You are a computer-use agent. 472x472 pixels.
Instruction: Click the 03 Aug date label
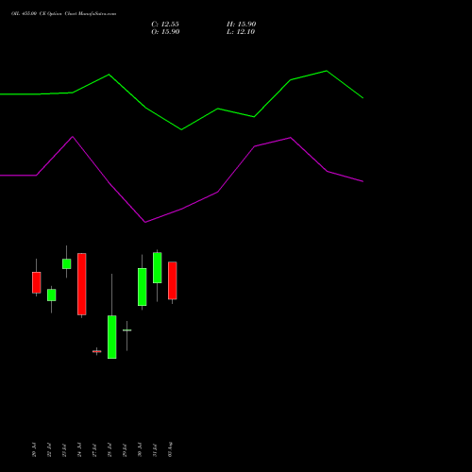click(x=170, y=449)
